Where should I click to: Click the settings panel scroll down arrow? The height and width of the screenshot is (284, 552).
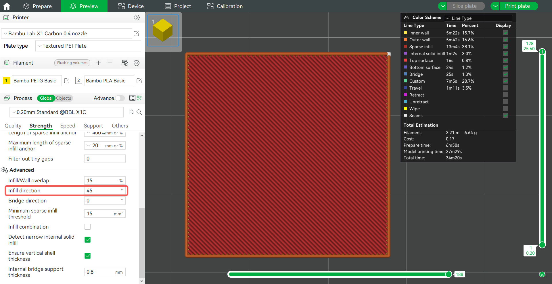142,281
